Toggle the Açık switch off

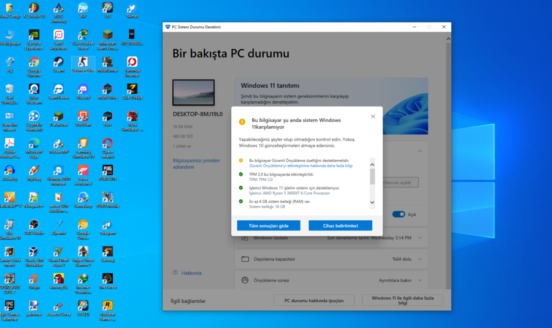pos(399,215)
